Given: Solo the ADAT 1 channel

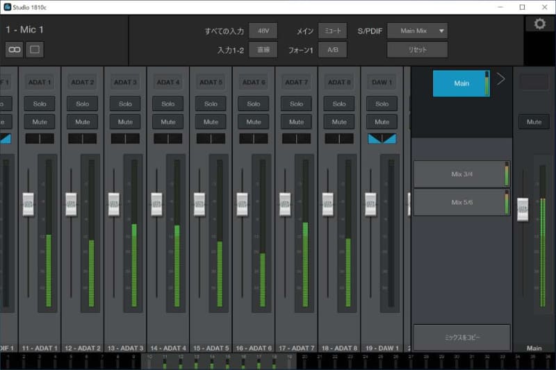Looking at the screenshot, I should click(40, 103).
